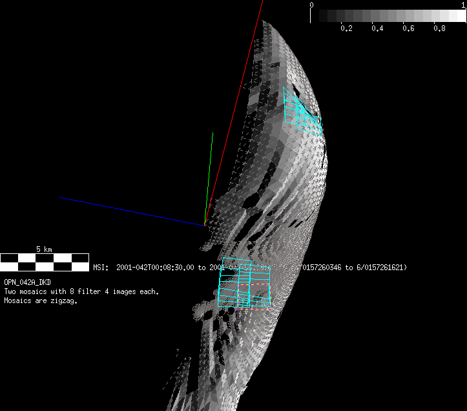Click the darkest end of the grayscale bar
This screenshot has height=411, width=467.
(x=318, y=16)
